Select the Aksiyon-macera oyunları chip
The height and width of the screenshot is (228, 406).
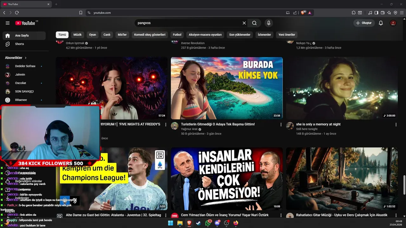tap(205, 35)
